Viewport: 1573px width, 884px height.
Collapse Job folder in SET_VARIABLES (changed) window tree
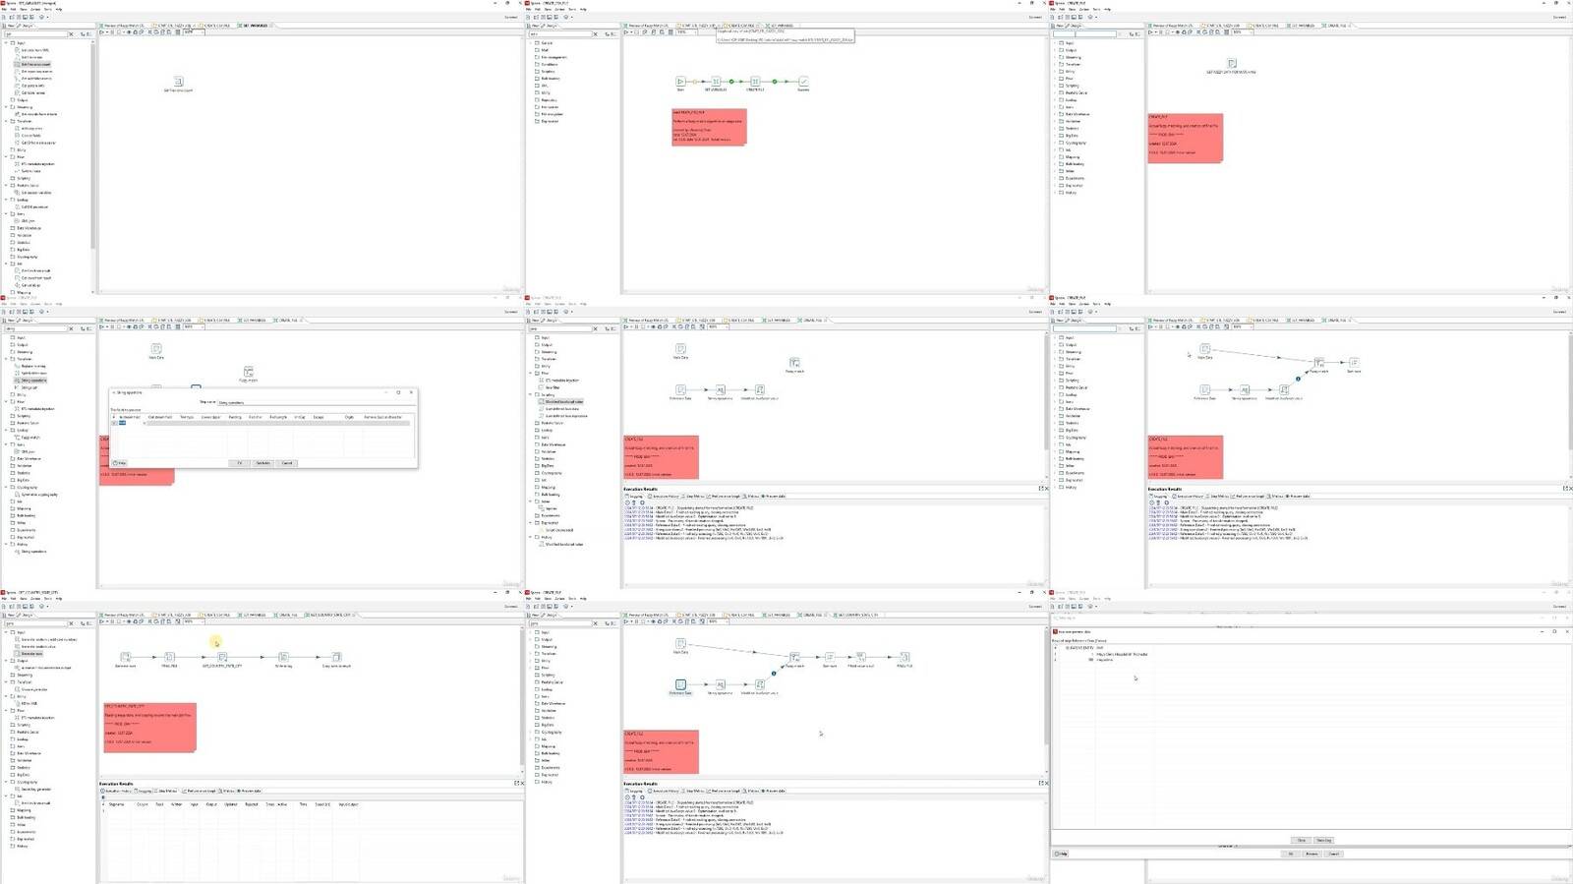click(7, 264)
